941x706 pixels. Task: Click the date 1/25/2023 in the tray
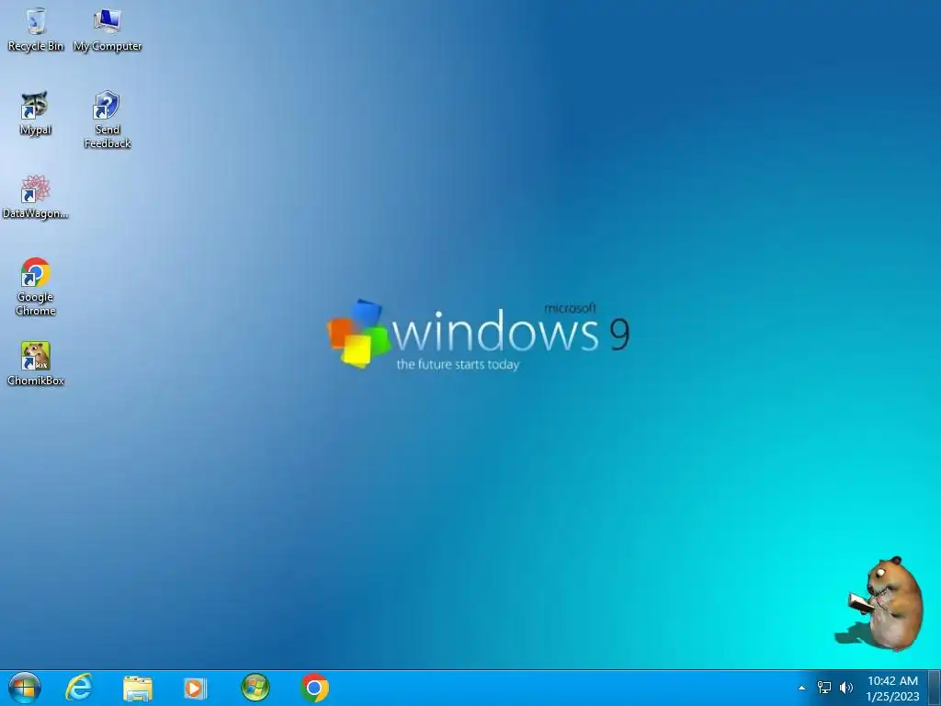coord(892,697)
